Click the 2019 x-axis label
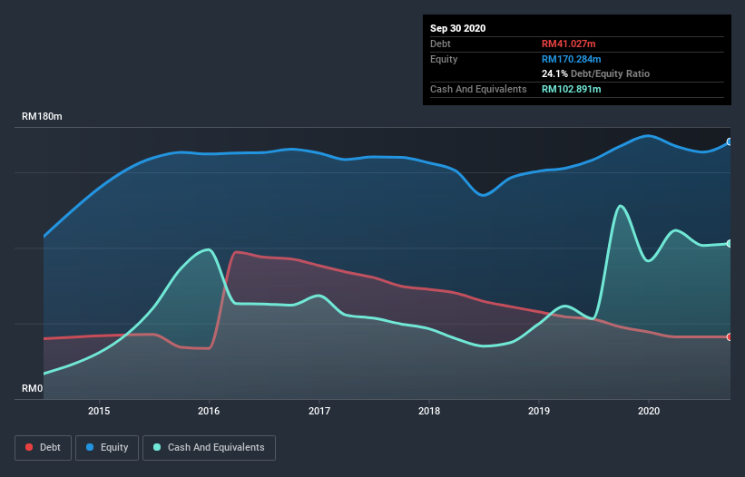Screen dimensions: 745x477 click(x=539, y=411)
